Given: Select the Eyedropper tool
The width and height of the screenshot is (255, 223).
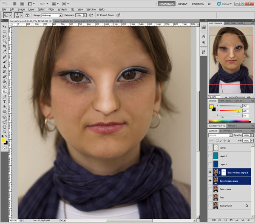Looking at the screenshot, I should point(5,51).
